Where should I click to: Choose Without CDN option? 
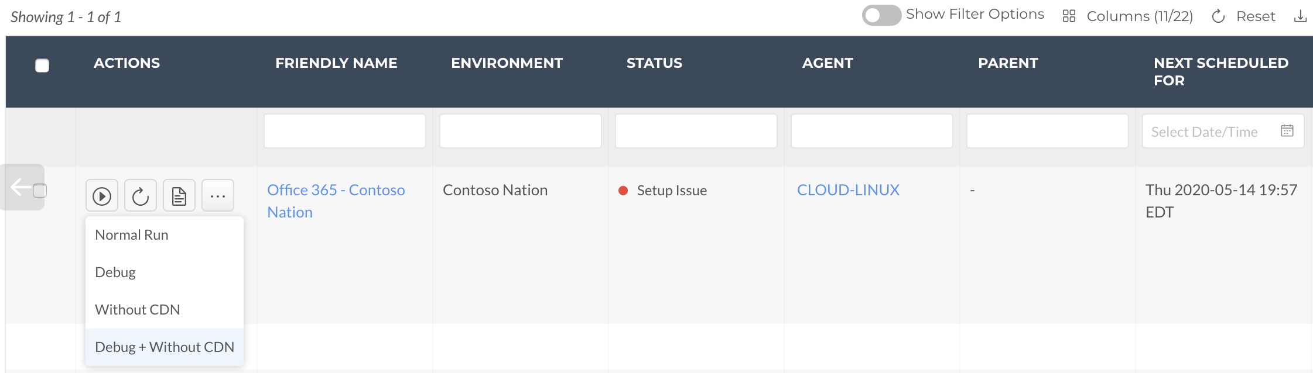[165, 310]
